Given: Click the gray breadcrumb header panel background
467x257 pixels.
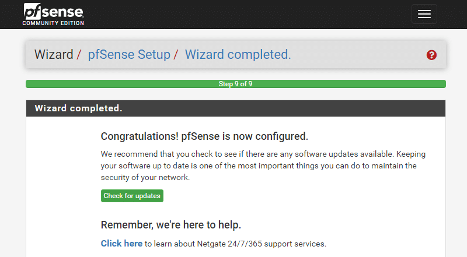Looking at the screenshot, I should 357,54.
